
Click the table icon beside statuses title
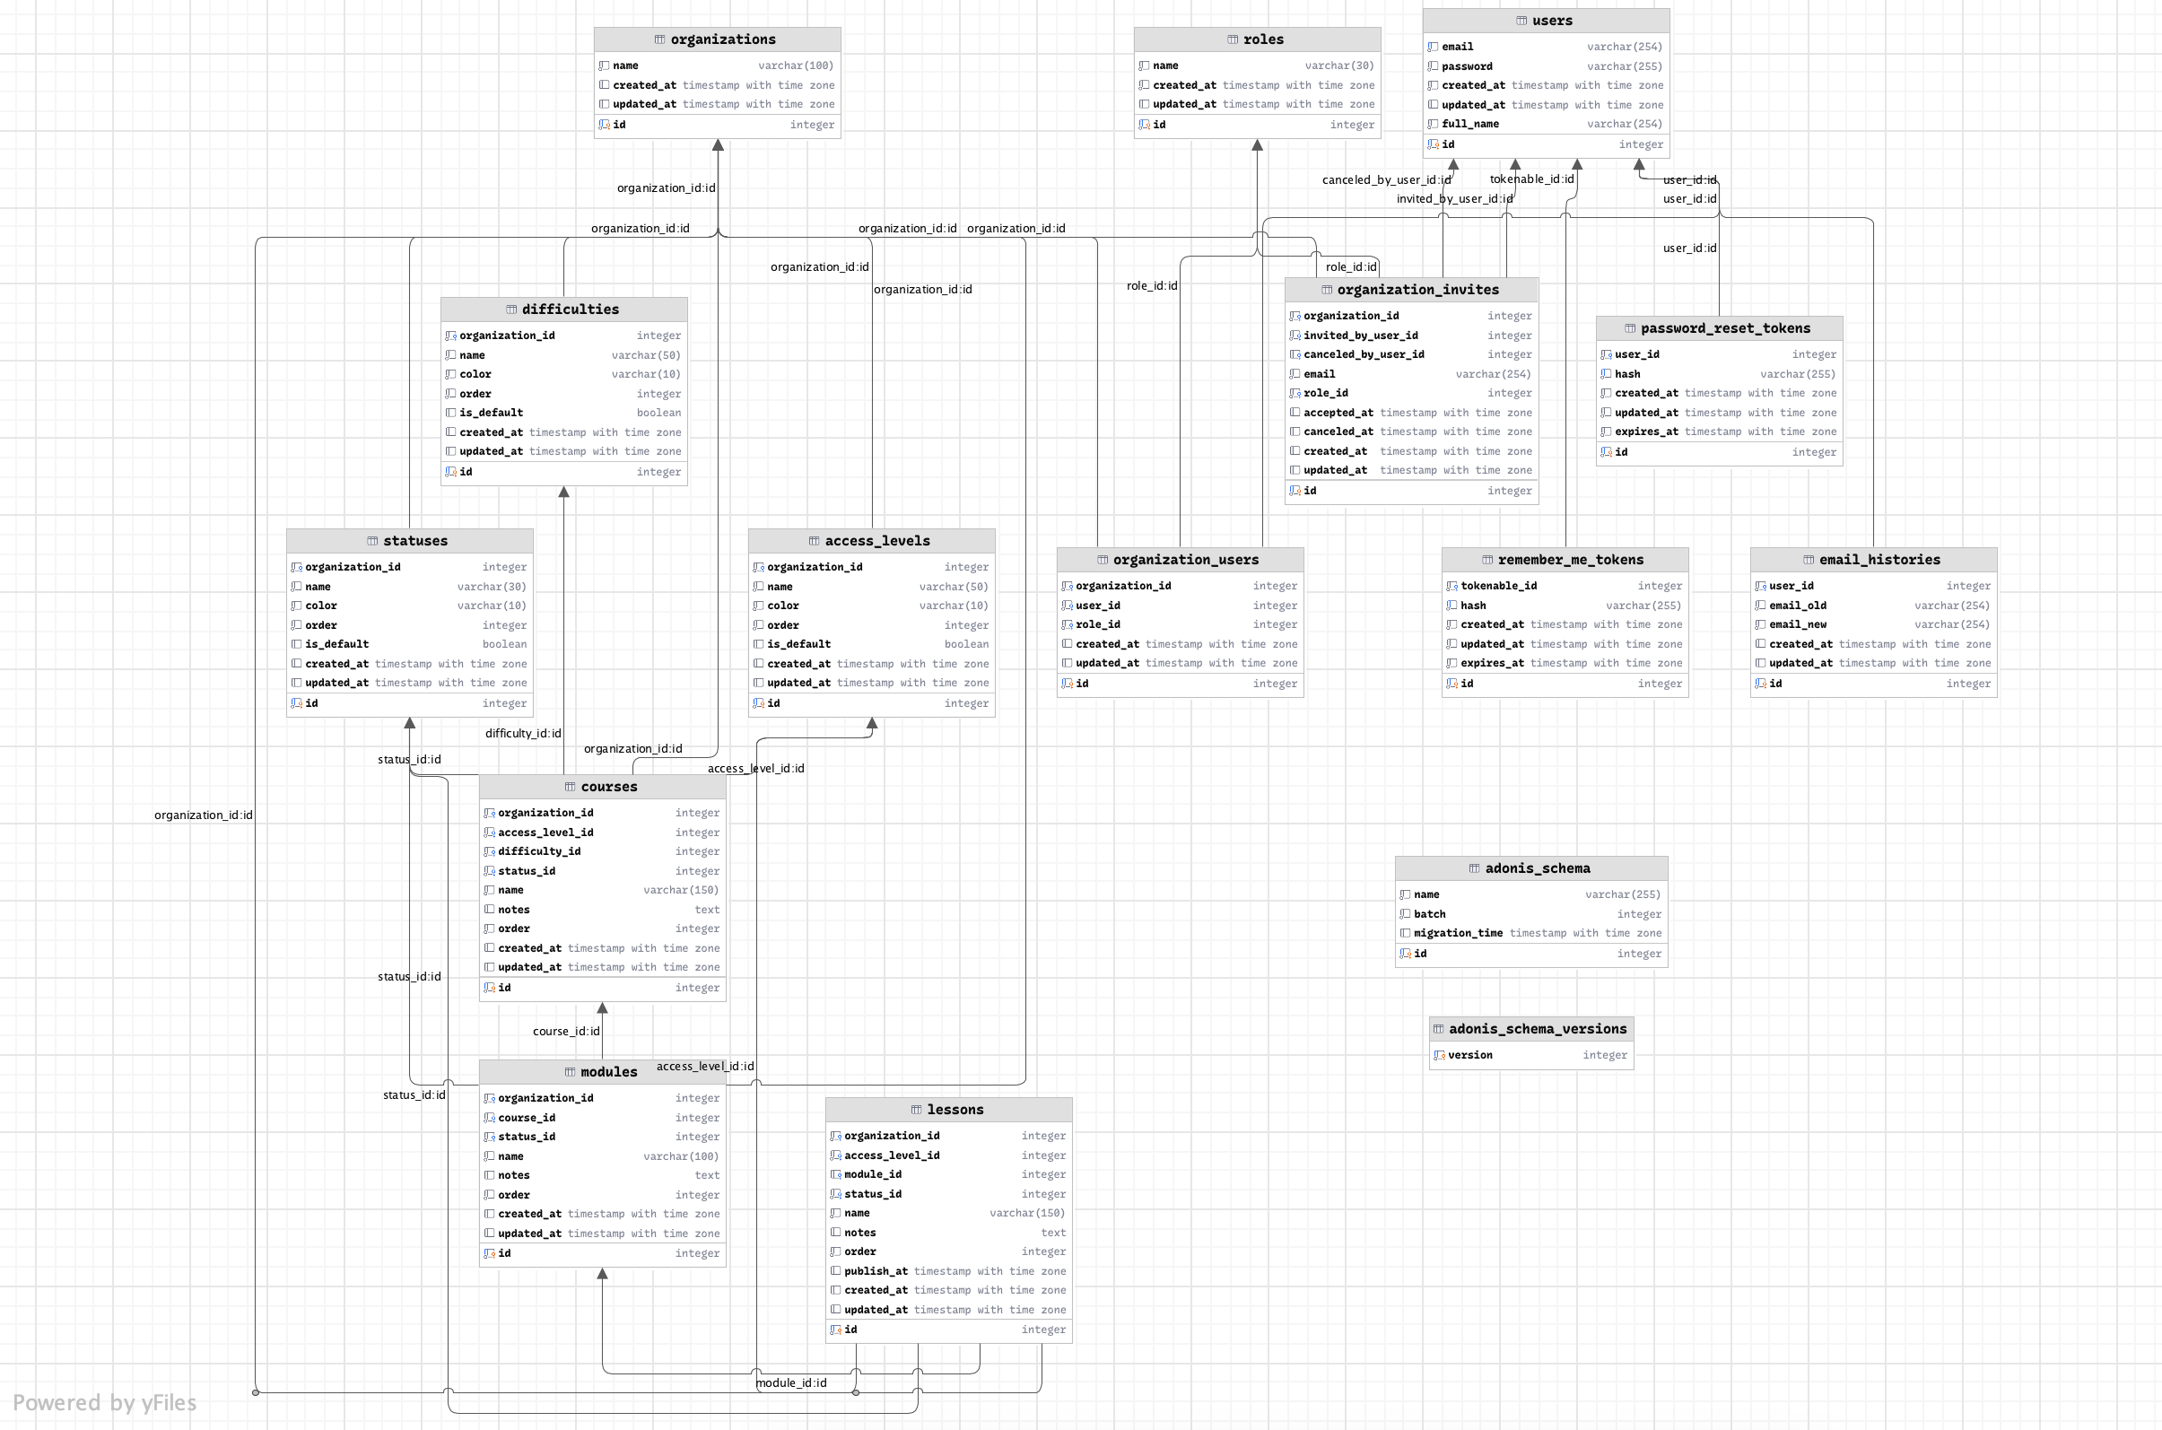pyautogui.click(x=373, y=541)
